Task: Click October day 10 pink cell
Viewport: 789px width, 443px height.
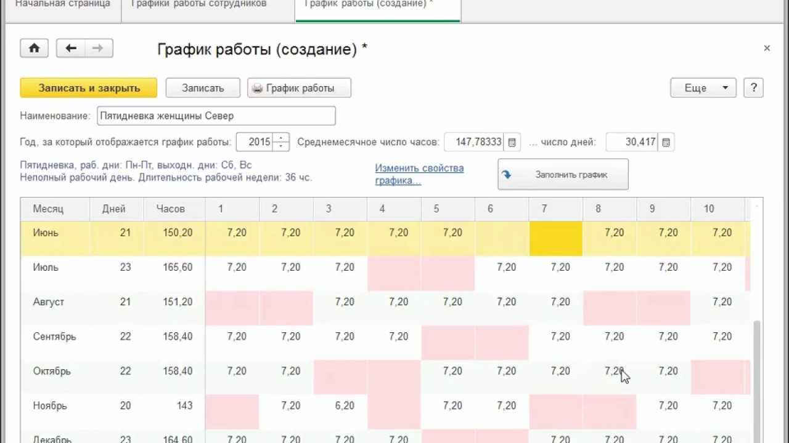Action: [x=717, y=377]
